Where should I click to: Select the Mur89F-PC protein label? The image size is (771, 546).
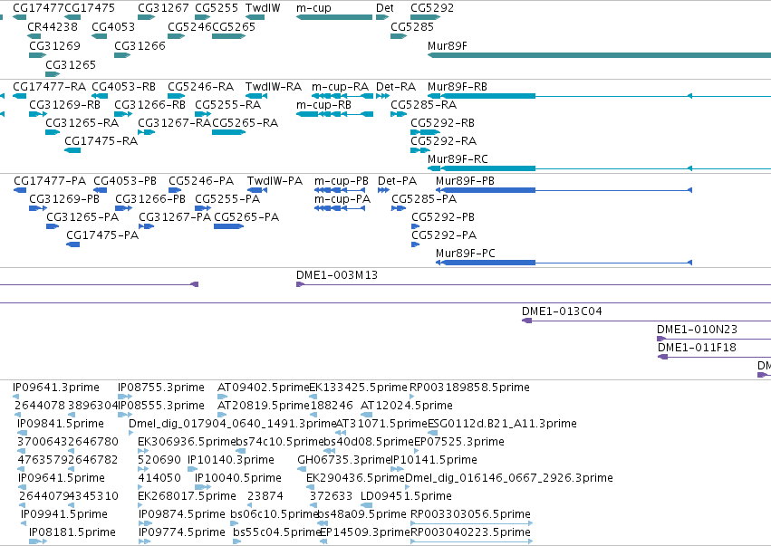(466, 254)
